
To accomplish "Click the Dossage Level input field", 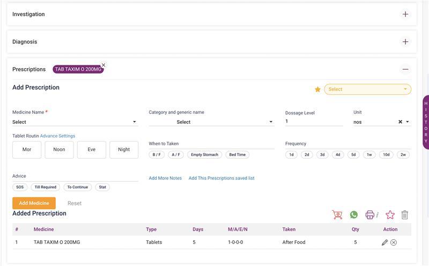I will [x=314, y=121].
